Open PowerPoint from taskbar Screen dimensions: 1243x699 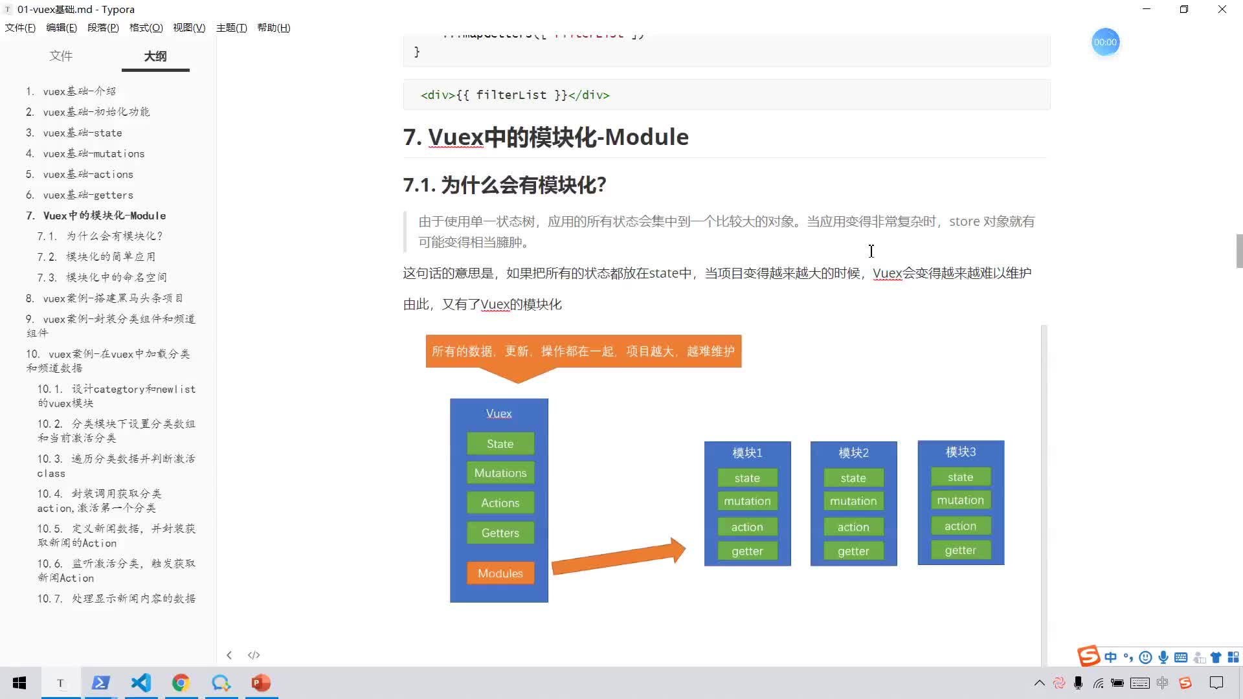click(261, 683)
